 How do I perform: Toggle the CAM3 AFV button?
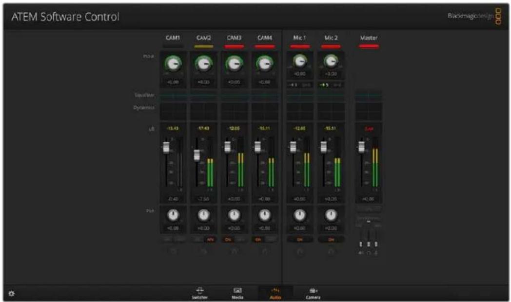point(240,240)
